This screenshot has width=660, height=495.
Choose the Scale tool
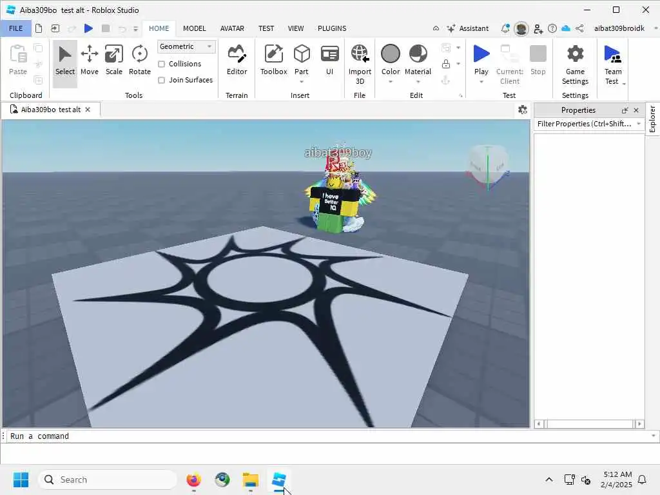(x=113, y=61)
